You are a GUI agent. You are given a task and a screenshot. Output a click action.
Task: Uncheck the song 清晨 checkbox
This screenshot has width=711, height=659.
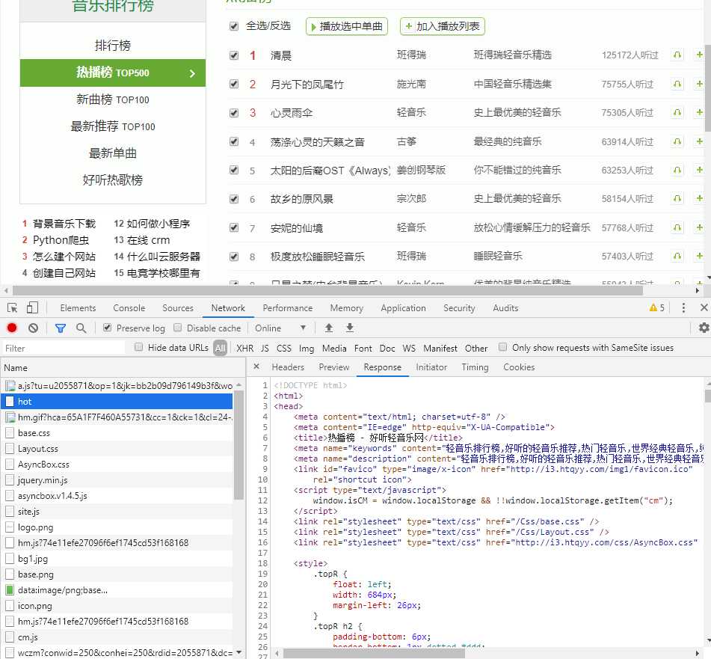click(x=234, y=55)
